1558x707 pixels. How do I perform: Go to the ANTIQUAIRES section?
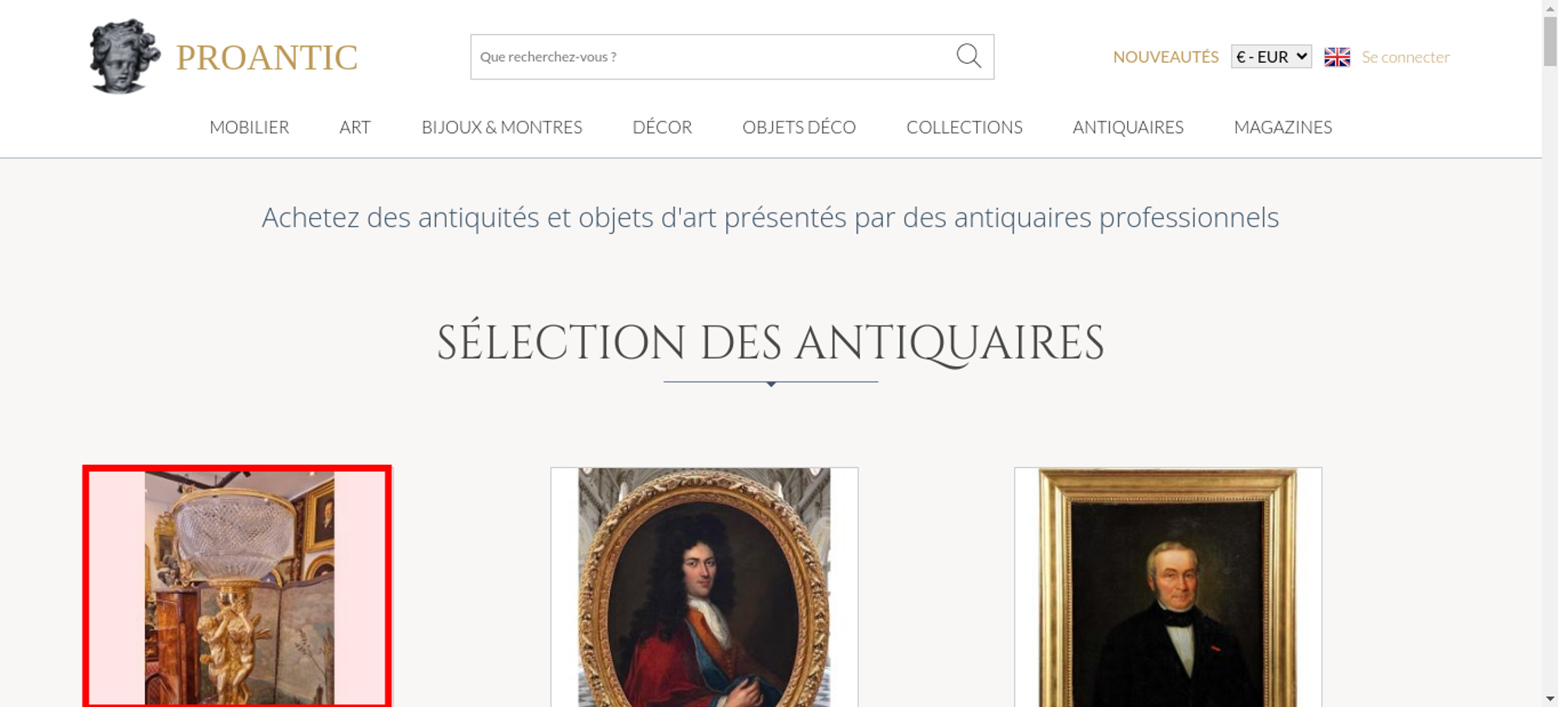1128,127
